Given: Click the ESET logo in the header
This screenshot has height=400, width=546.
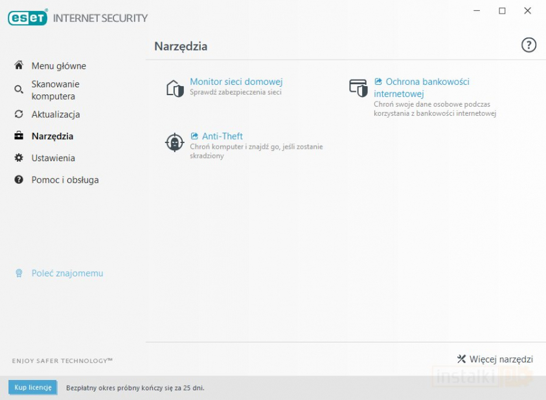Looking at the screenshot, I should [28, 18].
